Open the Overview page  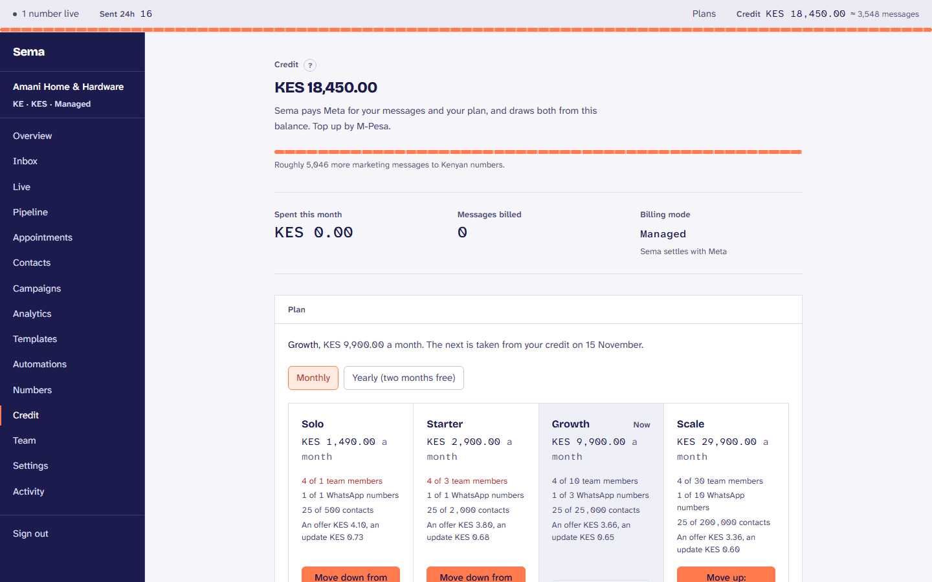pyautogui.click(x=32, y=136)
